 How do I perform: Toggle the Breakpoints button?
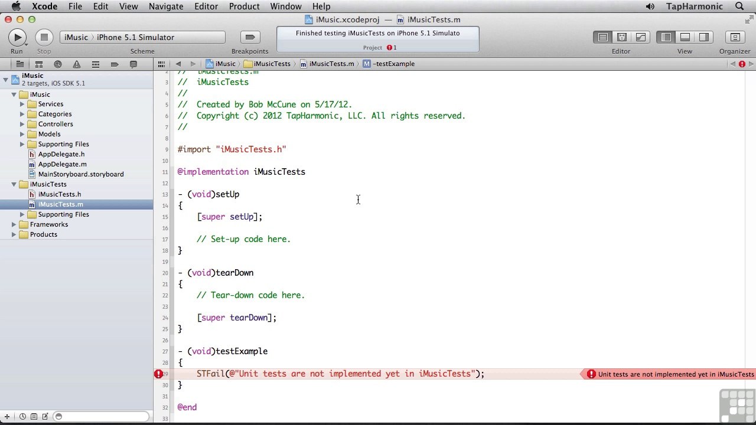(x=250, y=37)
